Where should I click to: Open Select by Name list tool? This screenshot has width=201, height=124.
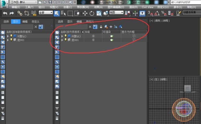(63, 13)
